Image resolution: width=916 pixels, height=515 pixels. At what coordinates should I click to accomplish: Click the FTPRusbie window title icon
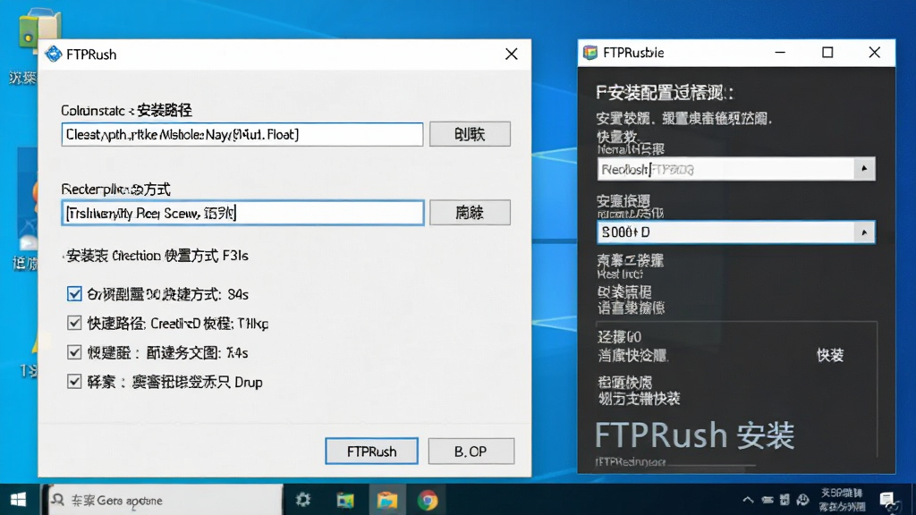pos(590,53)
